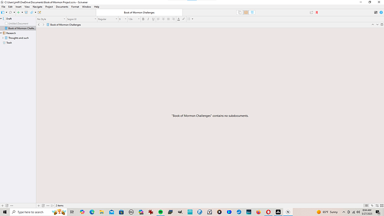Align text left
This screenshot has height=216, width=384.
(159, 19)
